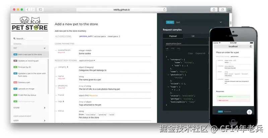Collapse the "category" node in the JSON
Image resolution: width=268 pixels, height=138 pixels.
168,60
